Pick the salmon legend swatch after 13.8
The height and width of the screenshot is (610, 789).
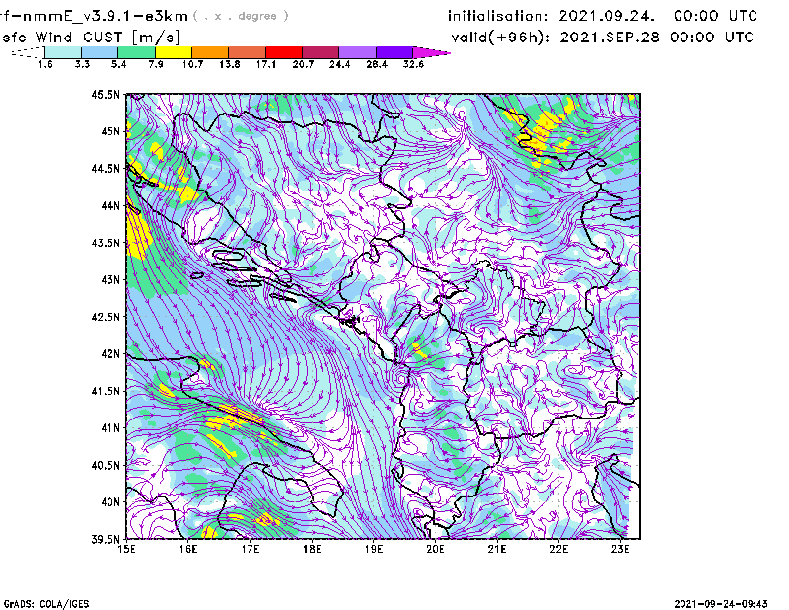[248, 52]
